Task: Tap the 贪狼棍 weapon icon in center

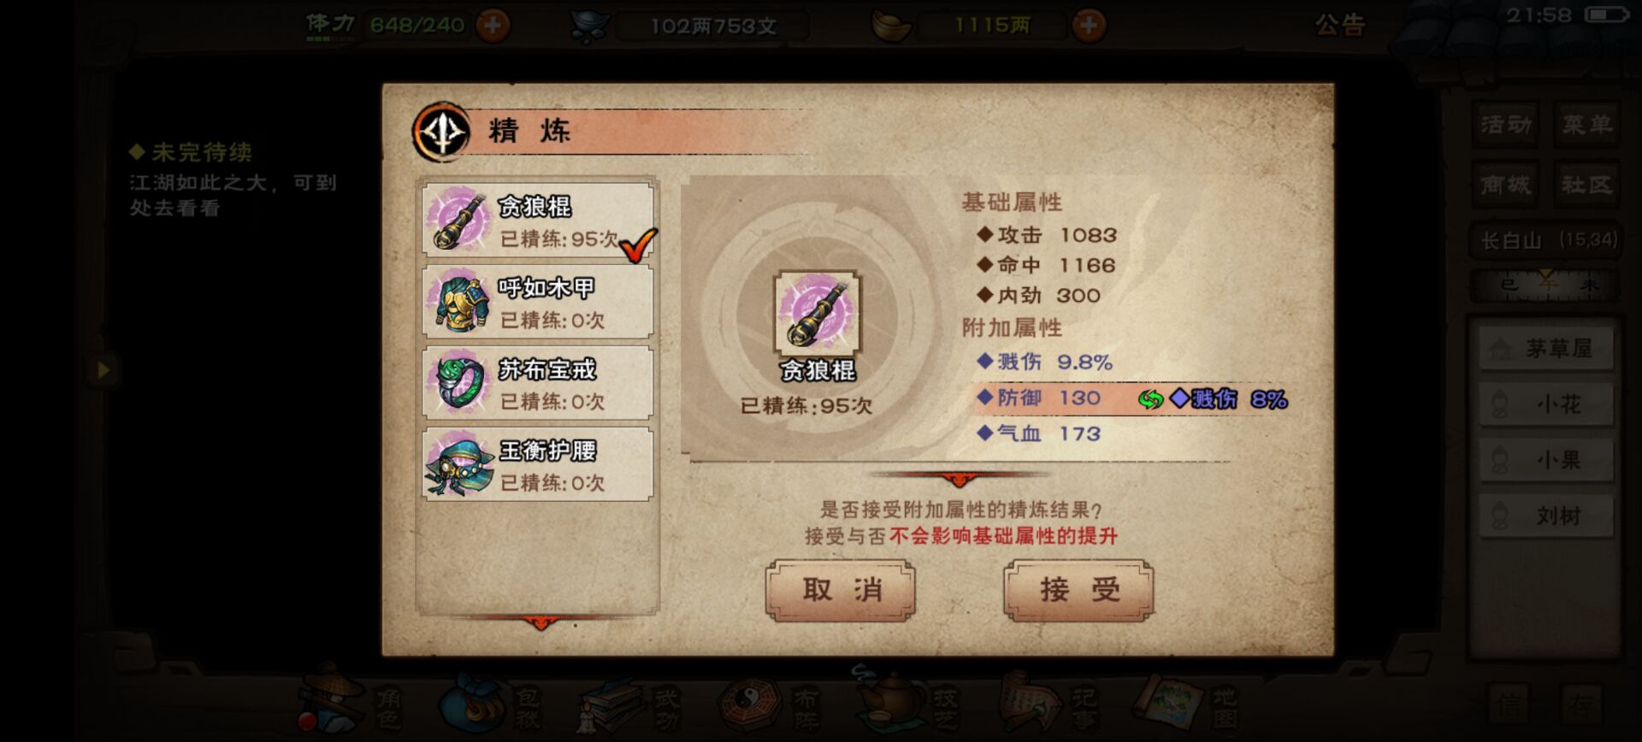Action: click(817, 313)
